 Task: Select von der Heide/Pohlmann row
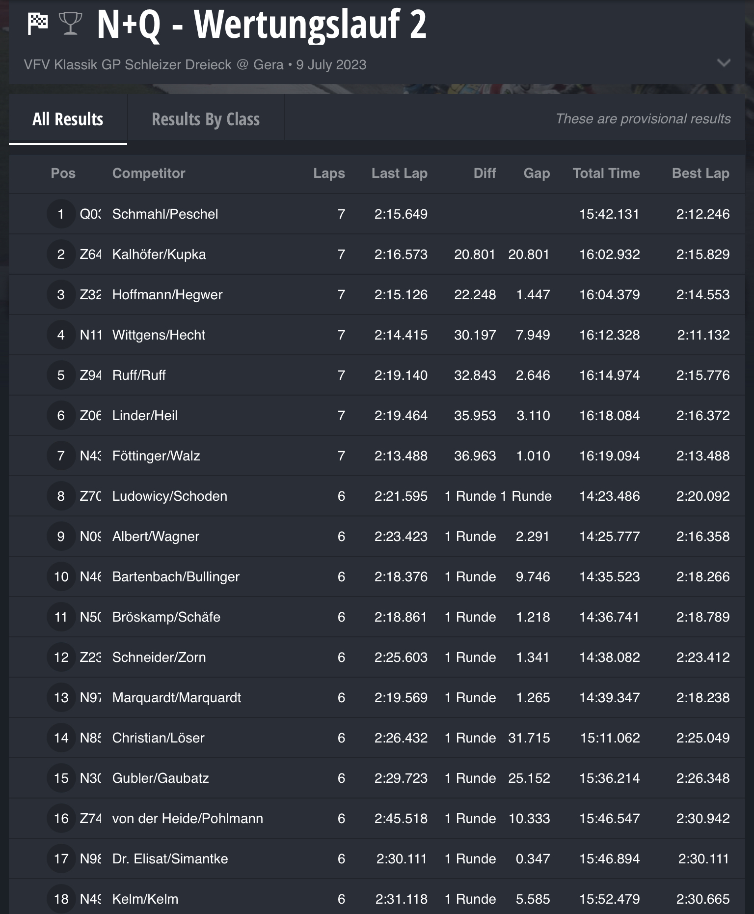pyautogui.click(x=188, y=819)
